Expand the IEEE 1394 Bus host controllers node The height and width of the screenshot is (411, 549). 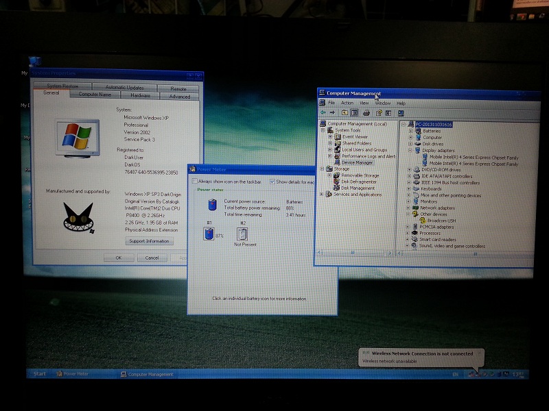click(x=408, y=182)
